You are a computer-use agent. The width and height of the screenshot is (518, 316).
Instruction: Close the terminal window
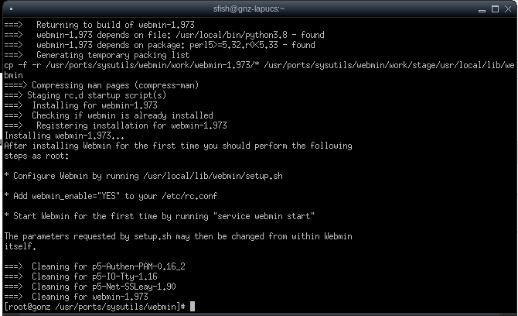(x=509, y=9)
